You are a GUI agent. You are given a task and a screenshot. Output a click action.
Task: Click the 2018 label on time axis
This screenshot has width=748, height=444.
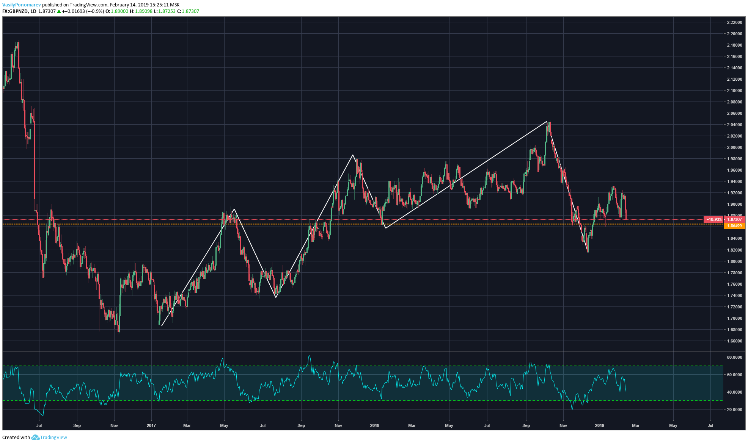click(x=375, y=425)
